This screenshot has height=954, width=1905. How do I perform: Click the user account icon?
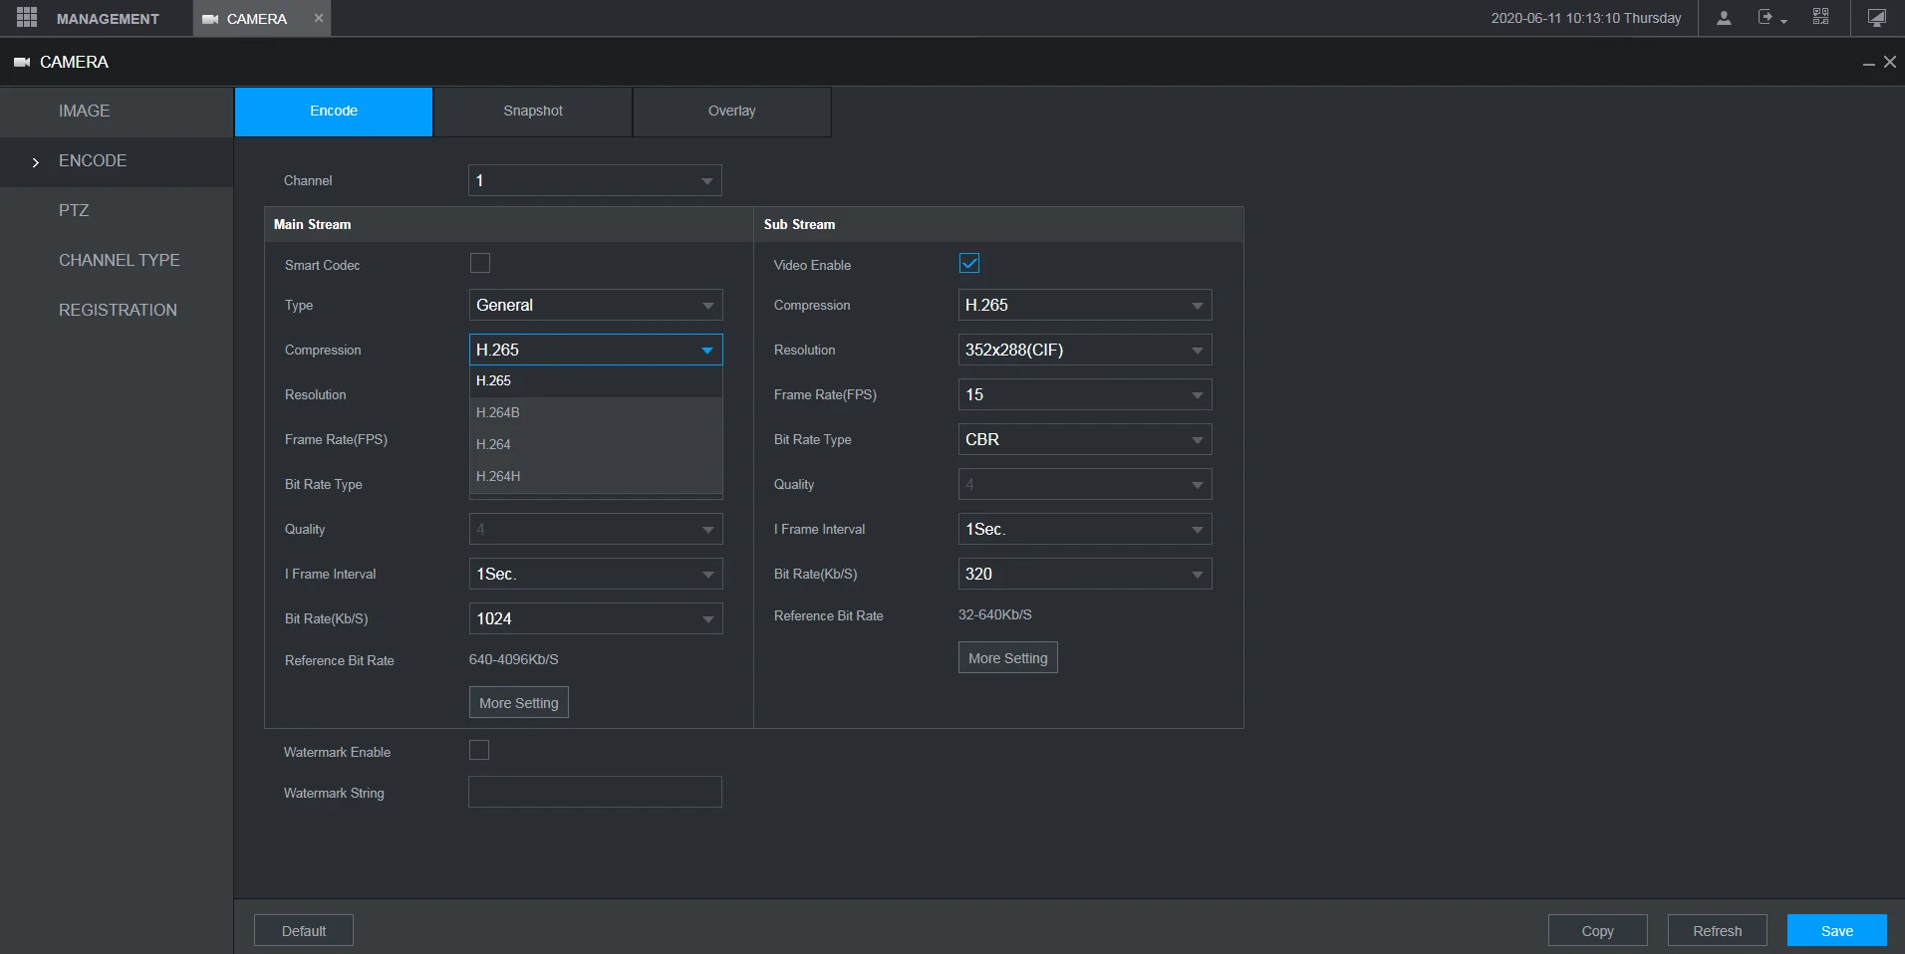(x=1724, y=18)
